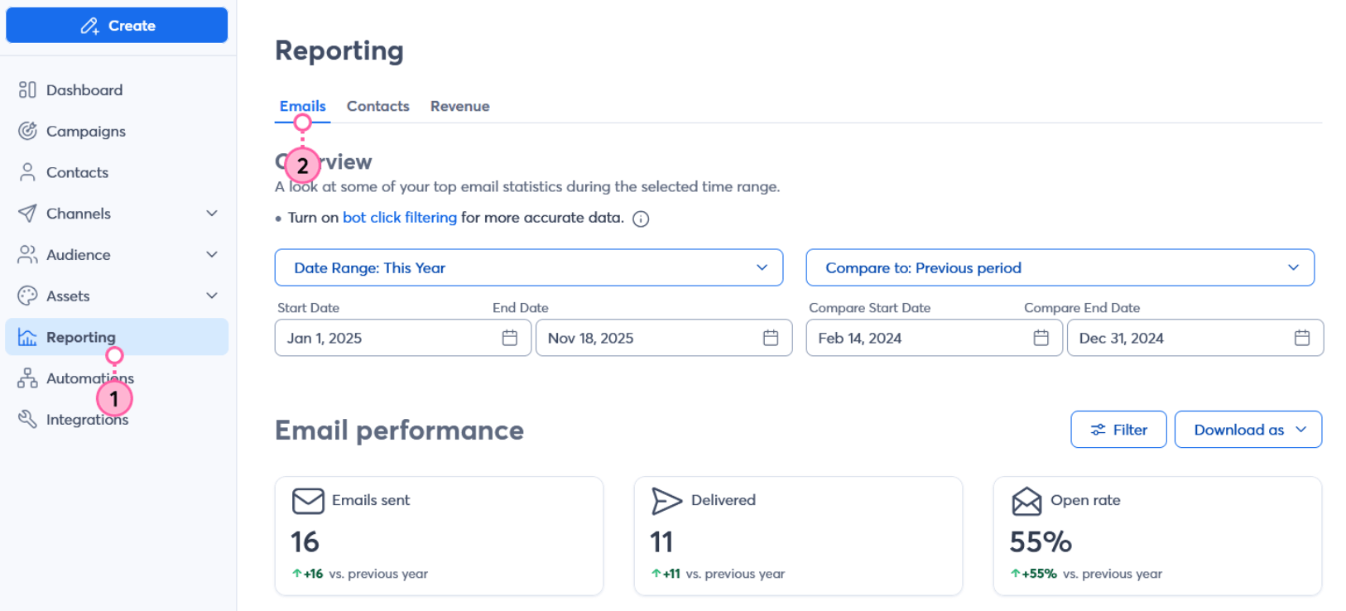Click +55% vs. previous year text
Viewport: 1346px width, 611px height.
1086,574
